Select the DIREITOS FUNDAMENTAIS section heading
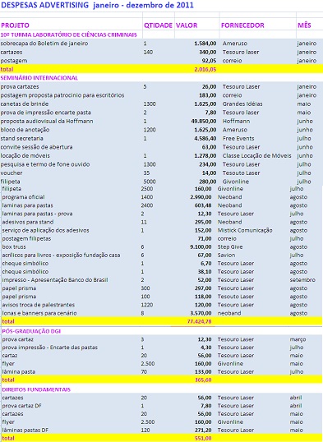 point(36,389)
